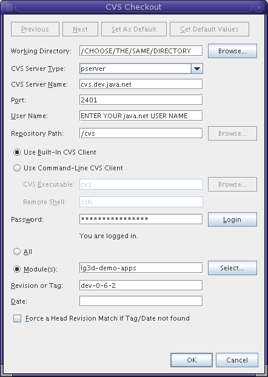
Task: Click the CVS Executable field
Action: coord(141,184)
